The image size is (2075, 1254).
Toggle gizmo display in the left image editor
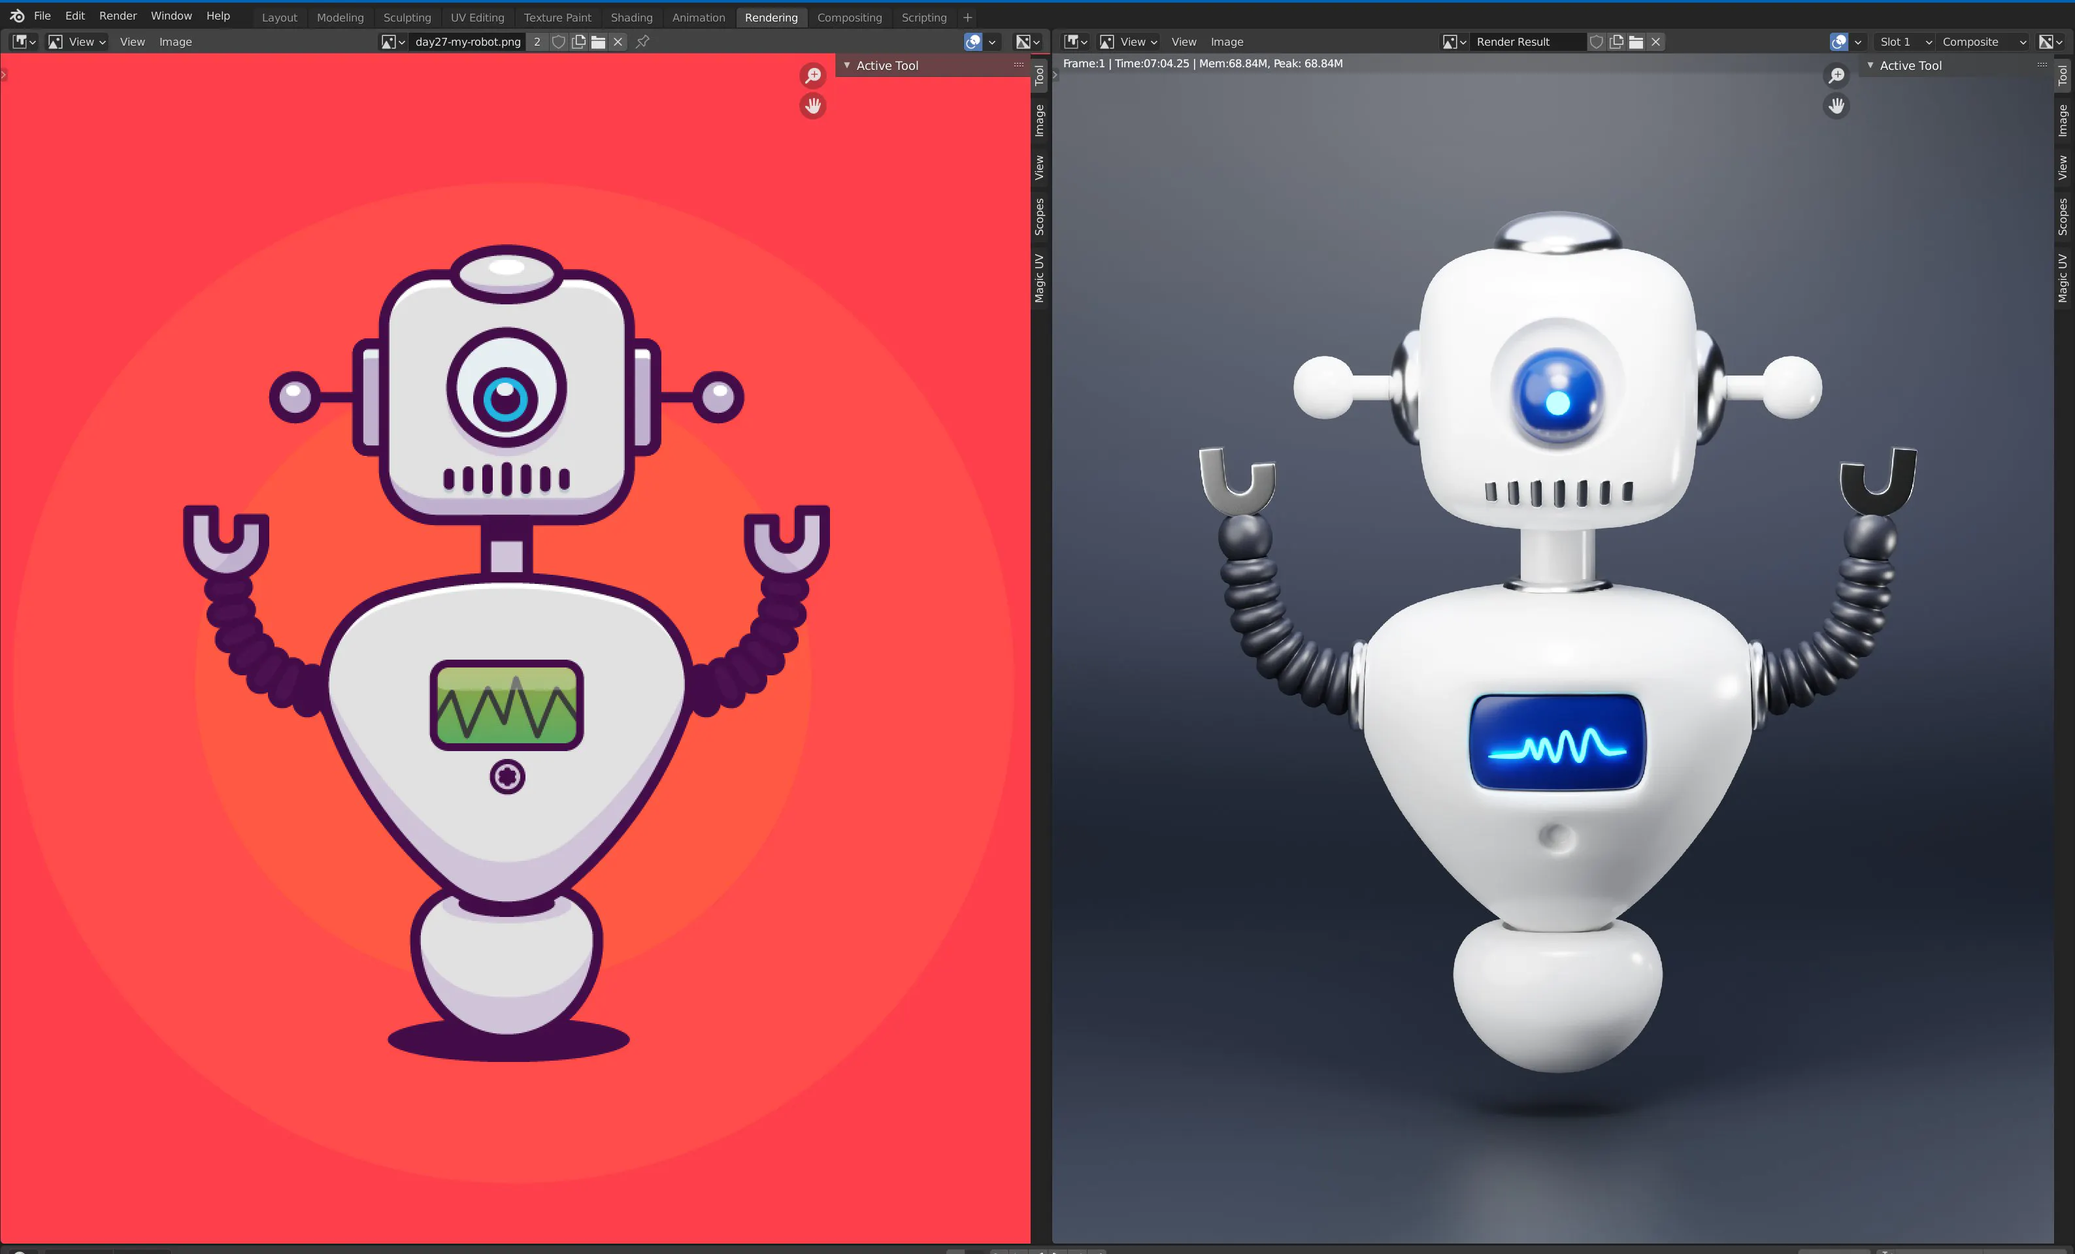972,42
